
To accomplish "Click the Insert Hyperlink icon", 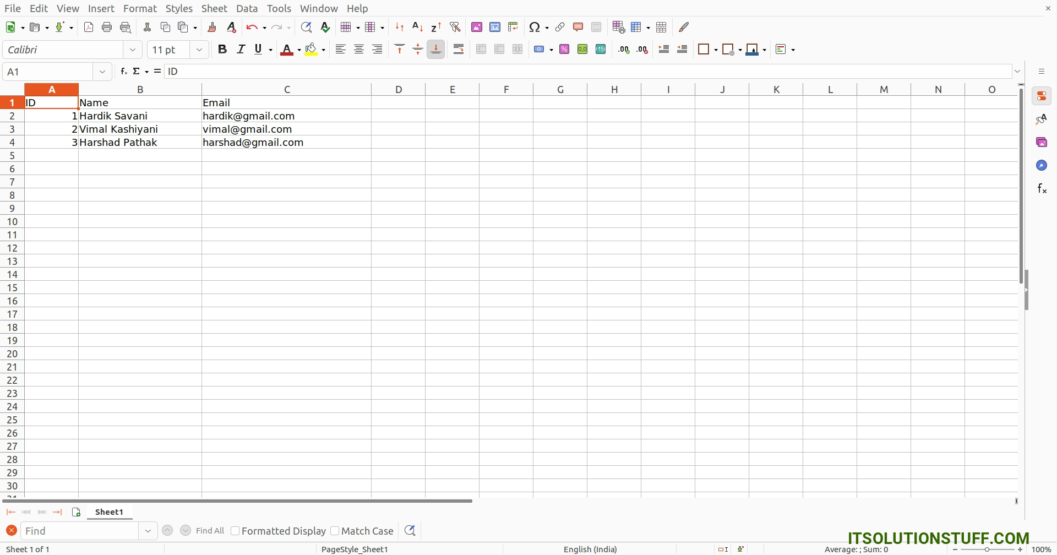I will coord(560,27).
